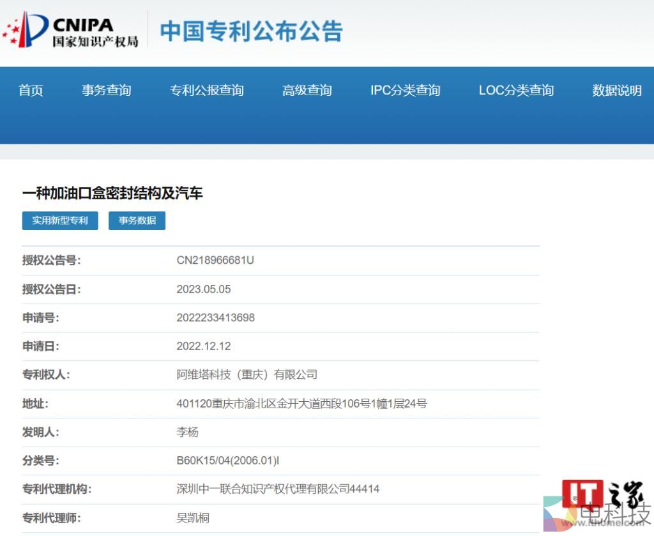Open 专利公报查询 menu item
Viewport: 654px width, 536px height.
[x=206, y=91]
